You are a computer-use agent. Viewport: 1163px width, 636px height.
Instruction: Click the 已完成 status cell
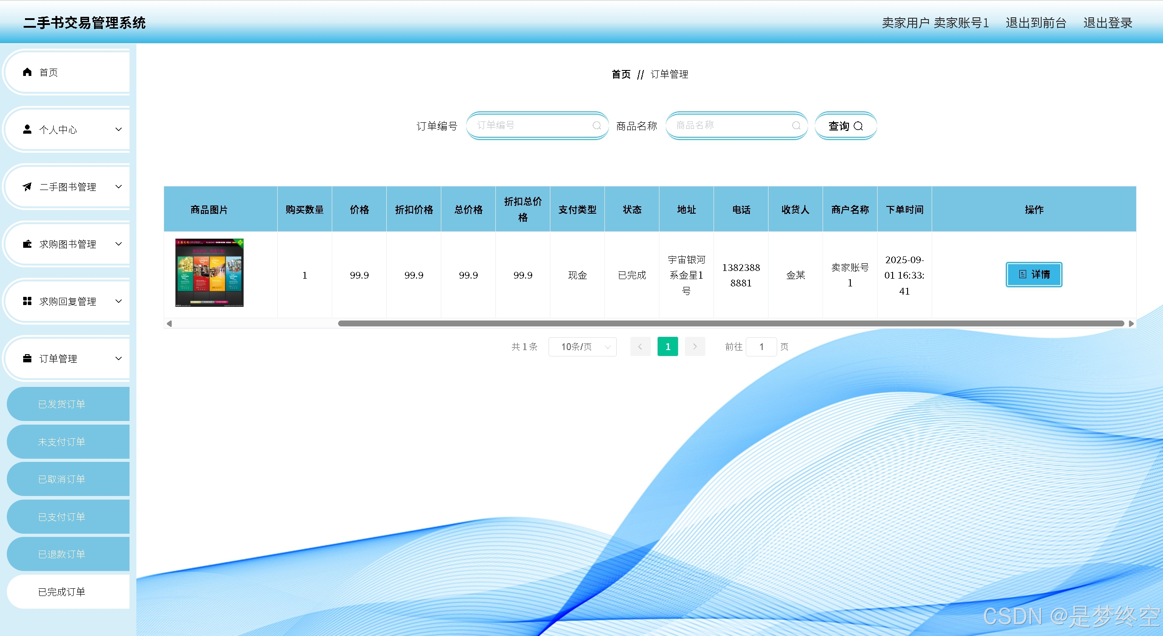click(x=632, y=275)
